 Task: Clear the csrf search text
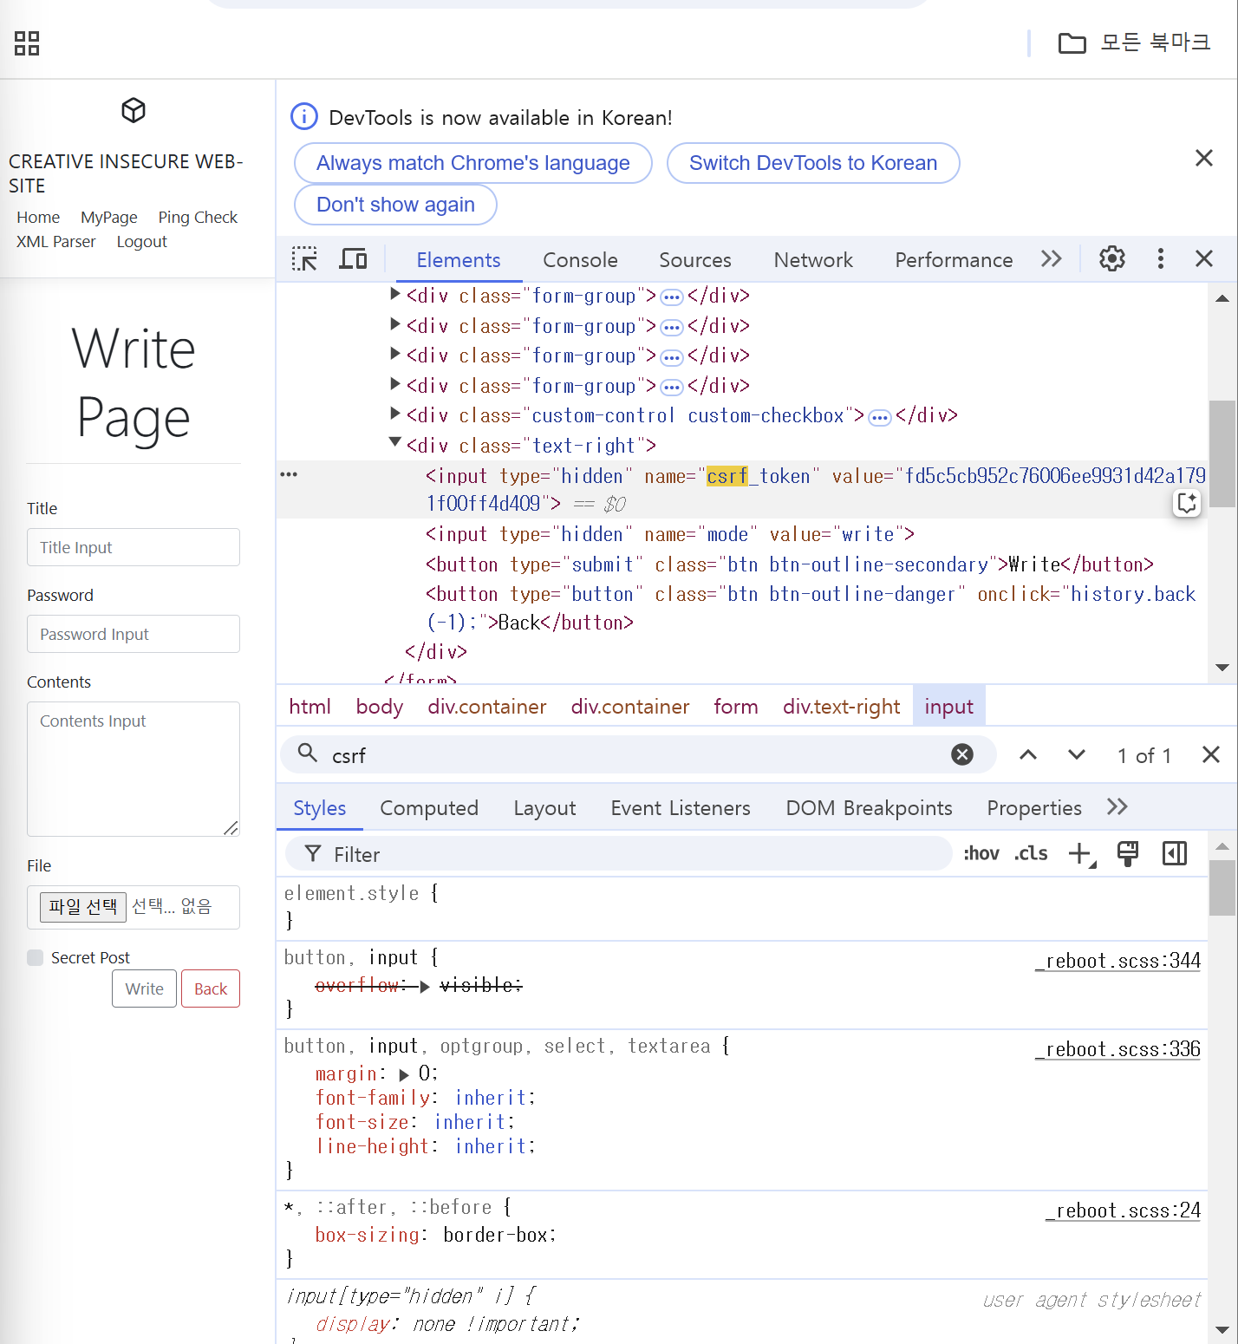pos(962,754)
